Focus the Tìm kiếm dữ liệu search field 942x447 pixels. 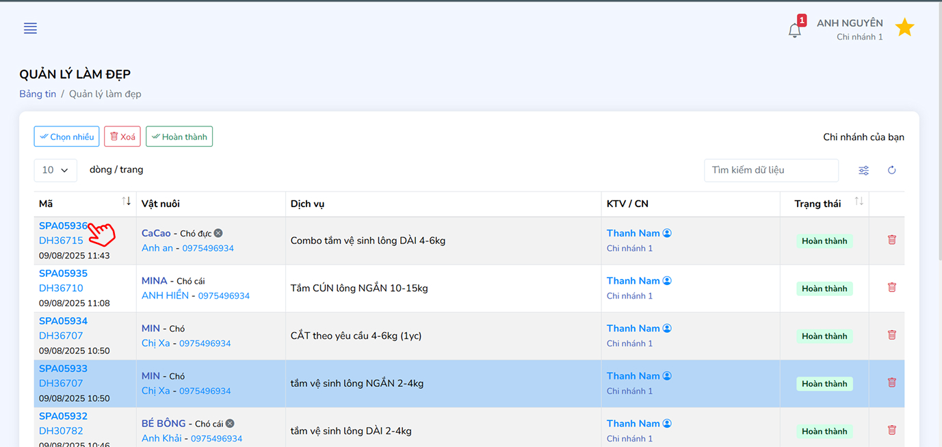click(770, 170)
